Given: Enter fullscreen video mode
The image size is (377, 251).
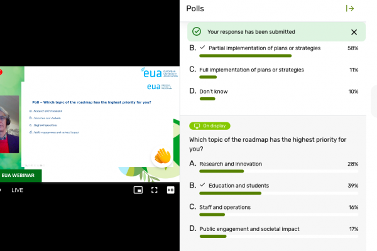Looking at the screenshot, I should coord(155,190).
